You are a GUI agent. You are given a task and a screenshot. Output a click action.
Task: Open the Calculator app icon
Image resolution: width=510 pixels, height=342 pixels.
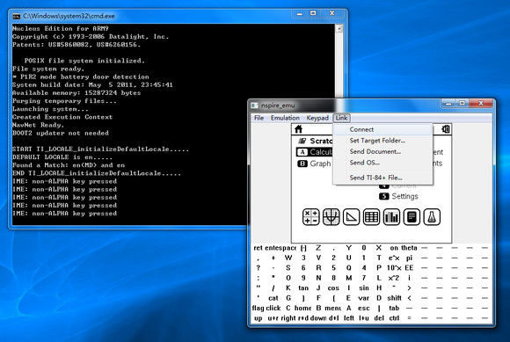click(x=311, y=217)
